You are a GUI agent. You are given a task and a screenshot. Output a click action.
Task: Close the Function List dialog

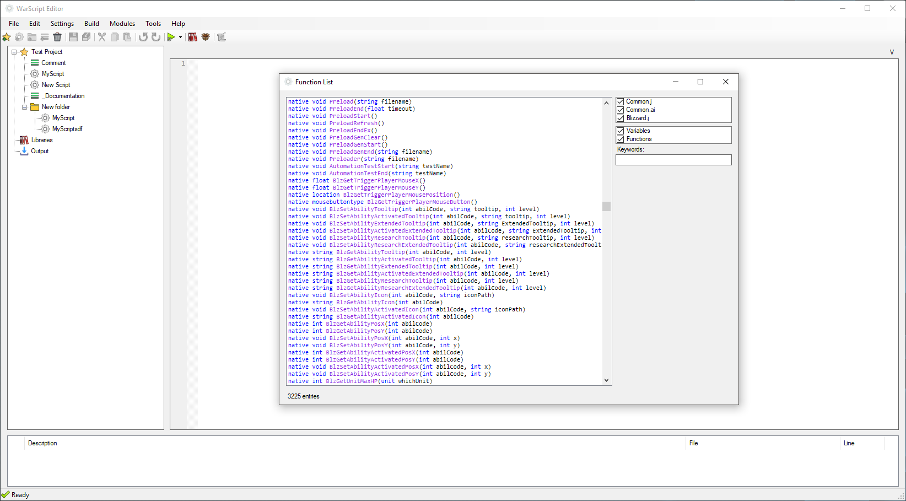726,82
